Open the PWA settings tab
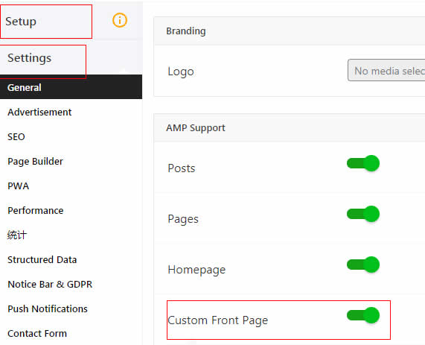This screenshot has width=425, height=345. point(18,186)
